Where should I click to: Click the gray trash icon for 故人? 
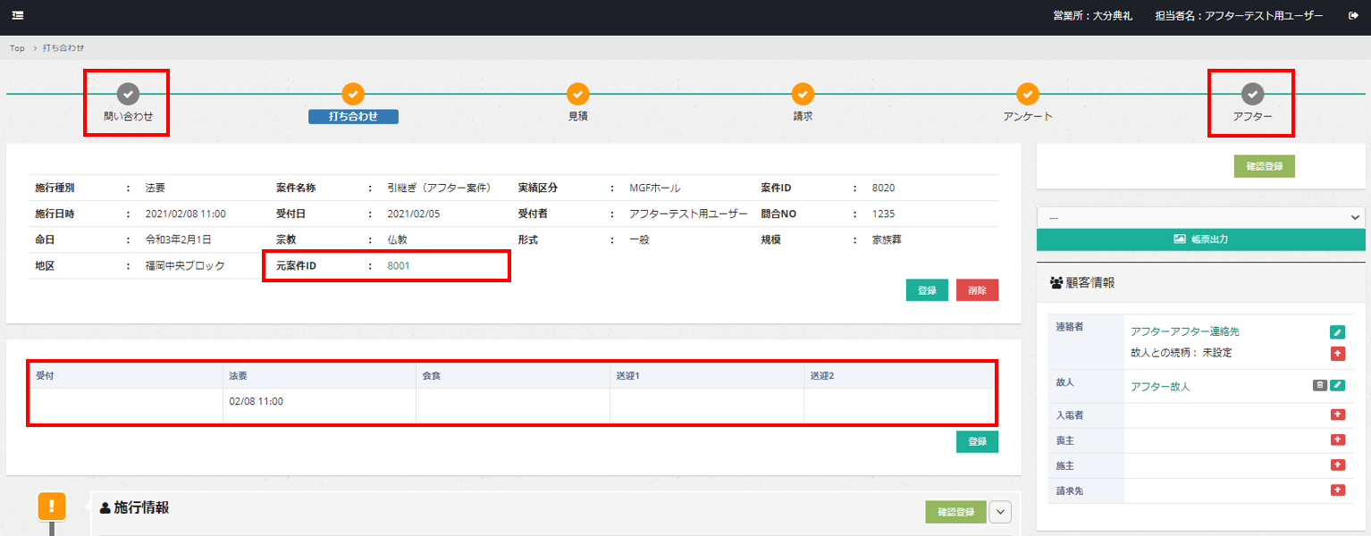point(1319,386)
